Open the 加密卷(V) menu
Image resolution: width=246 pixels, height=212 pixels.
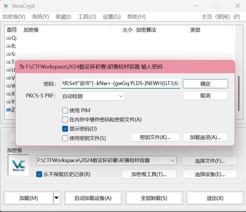coord(14,17)
